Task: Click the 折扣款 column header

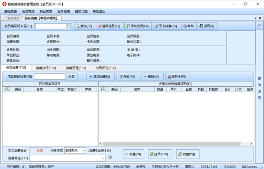Action: [x=213, y=89]
